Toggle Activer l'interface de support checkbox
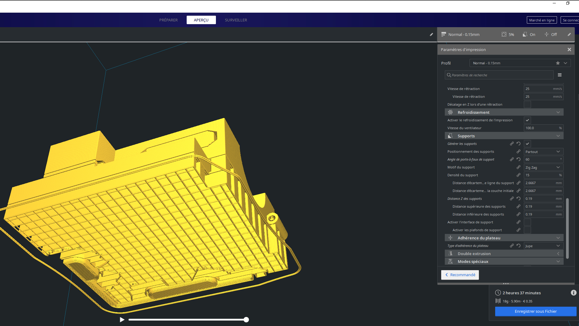Viewport: 579px width, 326px height. click(x=527, y=222)
